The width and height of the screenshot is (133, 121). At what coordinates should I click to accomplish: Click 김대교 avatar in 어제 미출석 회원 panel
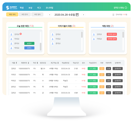tap(53, 34)
